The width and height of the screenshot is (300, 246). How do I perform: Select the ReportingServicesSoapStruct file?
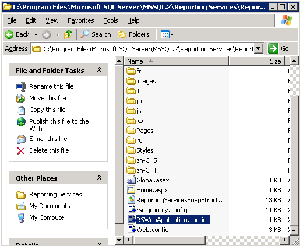[176, 200]
